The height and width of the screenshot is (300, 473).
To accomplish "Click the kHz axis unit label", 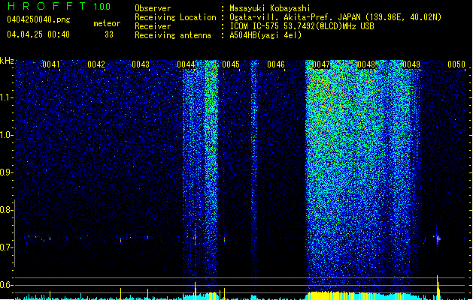I will click(7, 61).
